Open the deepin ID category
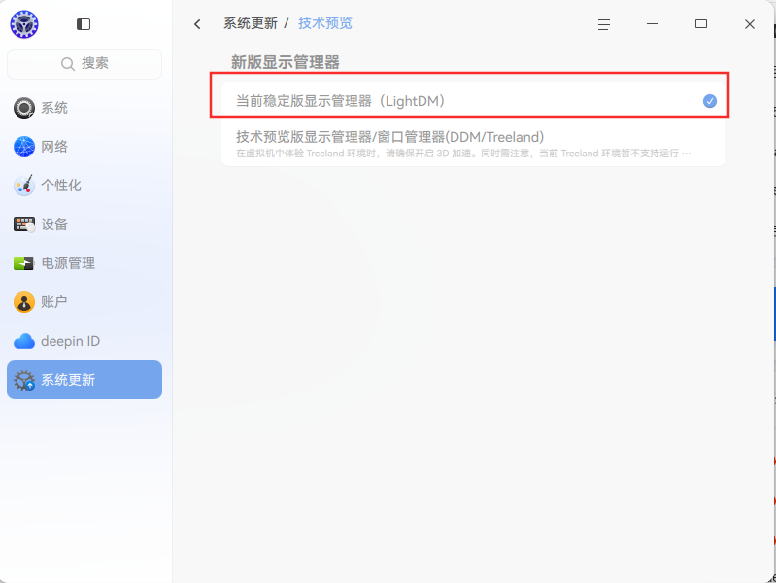776x583 pixels. 84,341
